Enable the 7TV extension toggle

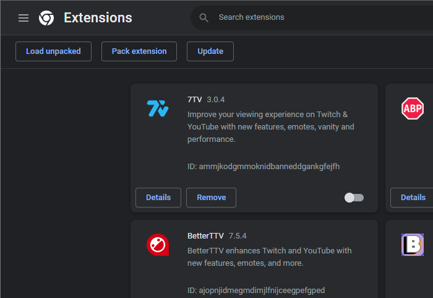(354, 198)
